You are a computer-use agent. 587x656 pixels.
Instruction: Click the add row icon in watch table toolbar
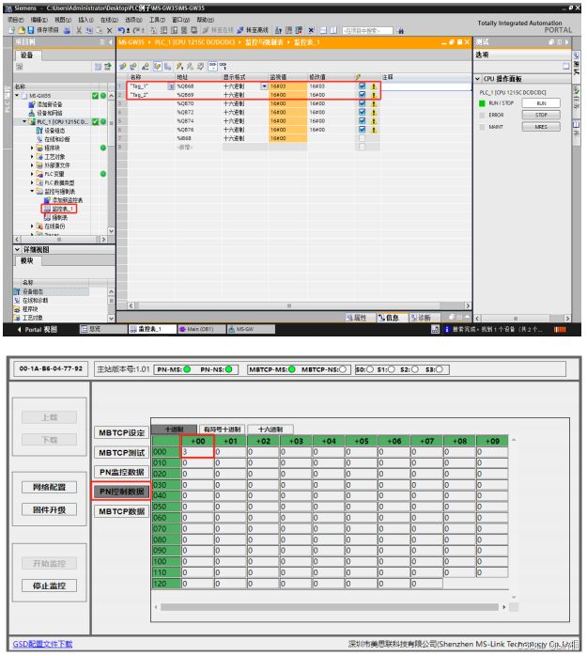[133, 66]
